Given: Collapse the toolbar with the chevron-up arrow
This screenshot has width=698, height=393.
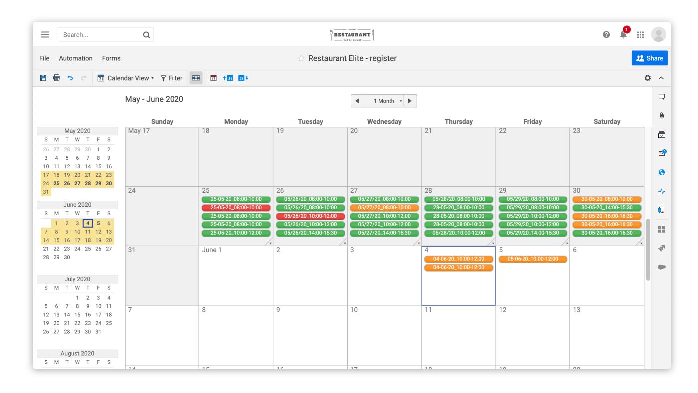Looking at the screenshot, I should [x=661, y=78].
